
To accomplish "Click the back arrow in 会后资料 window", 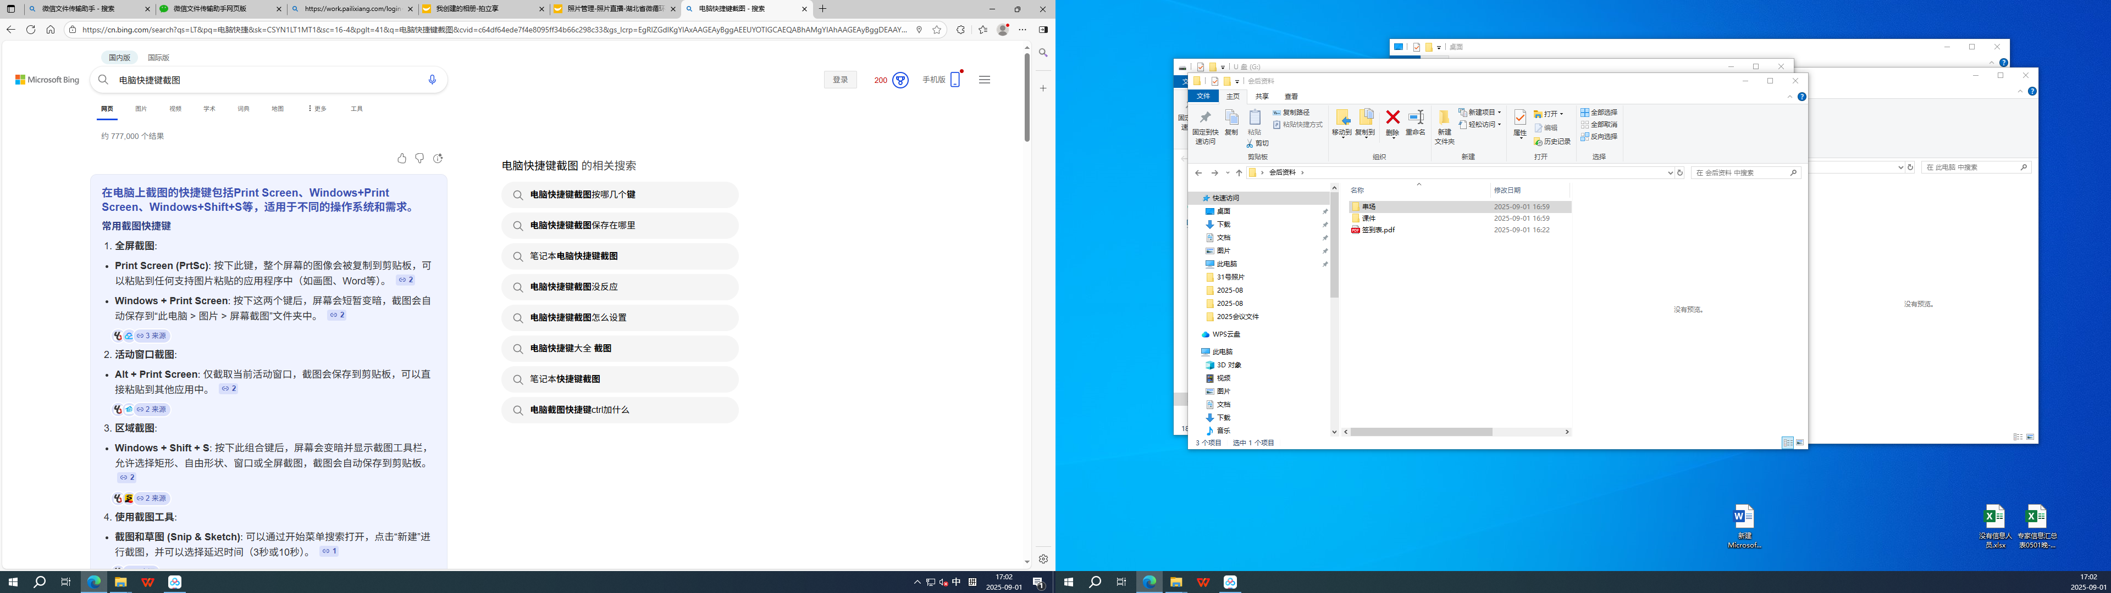I will (1198, 173).
